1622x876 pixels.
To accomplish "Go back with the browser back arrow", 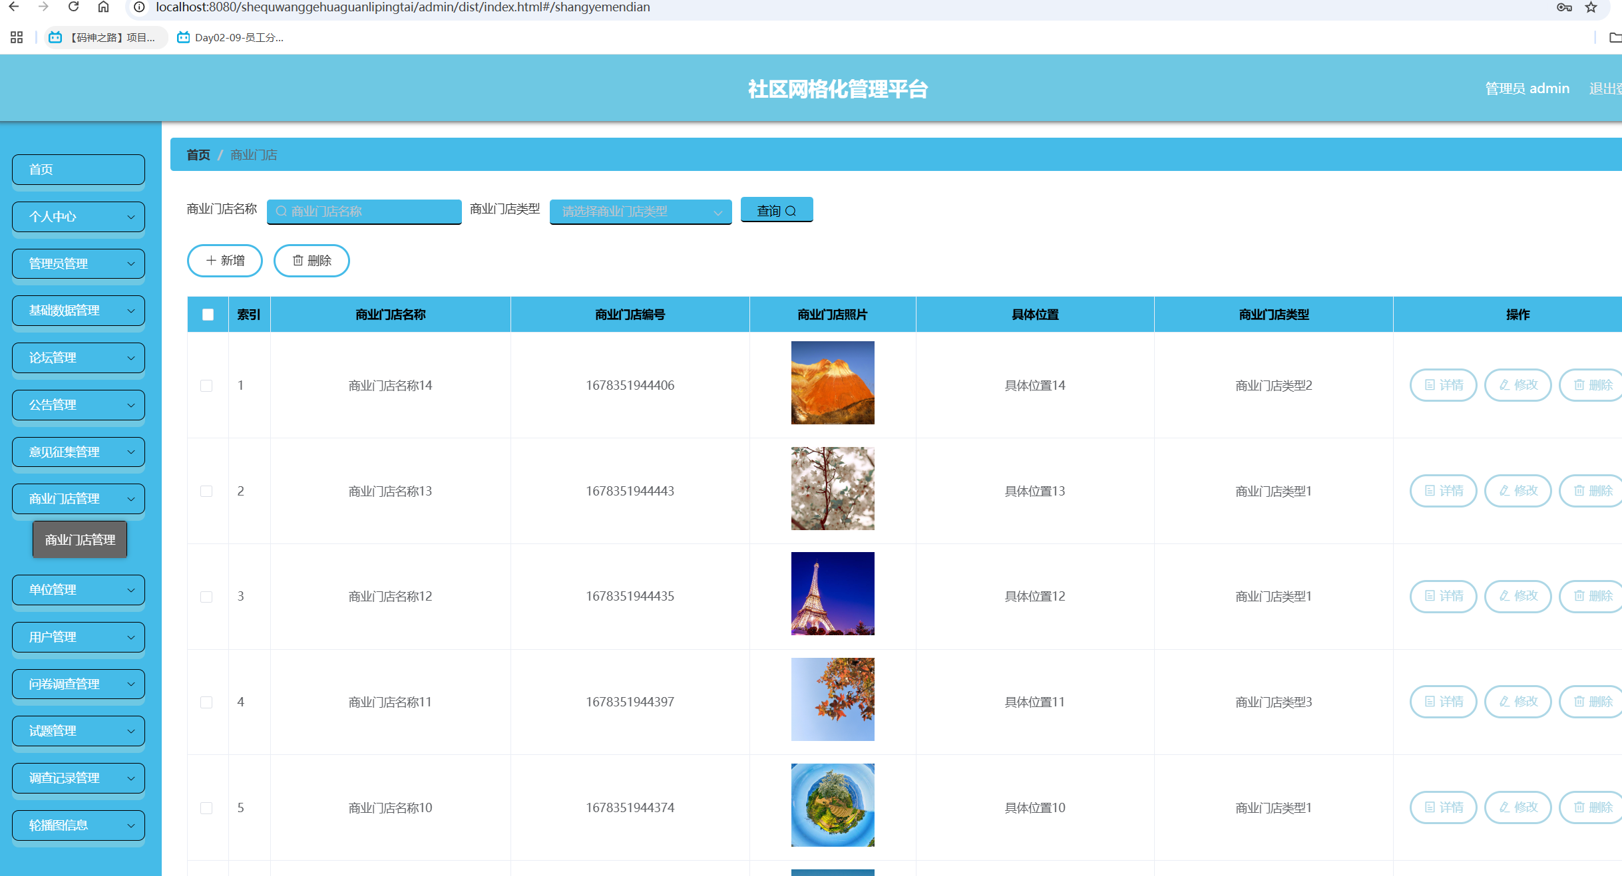I will (x=13, y=7).
